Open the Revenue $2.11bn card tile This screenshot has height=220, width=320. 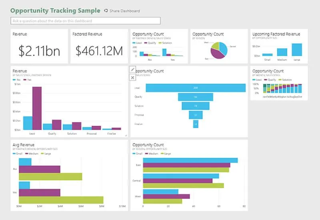(x=39, y=46)
